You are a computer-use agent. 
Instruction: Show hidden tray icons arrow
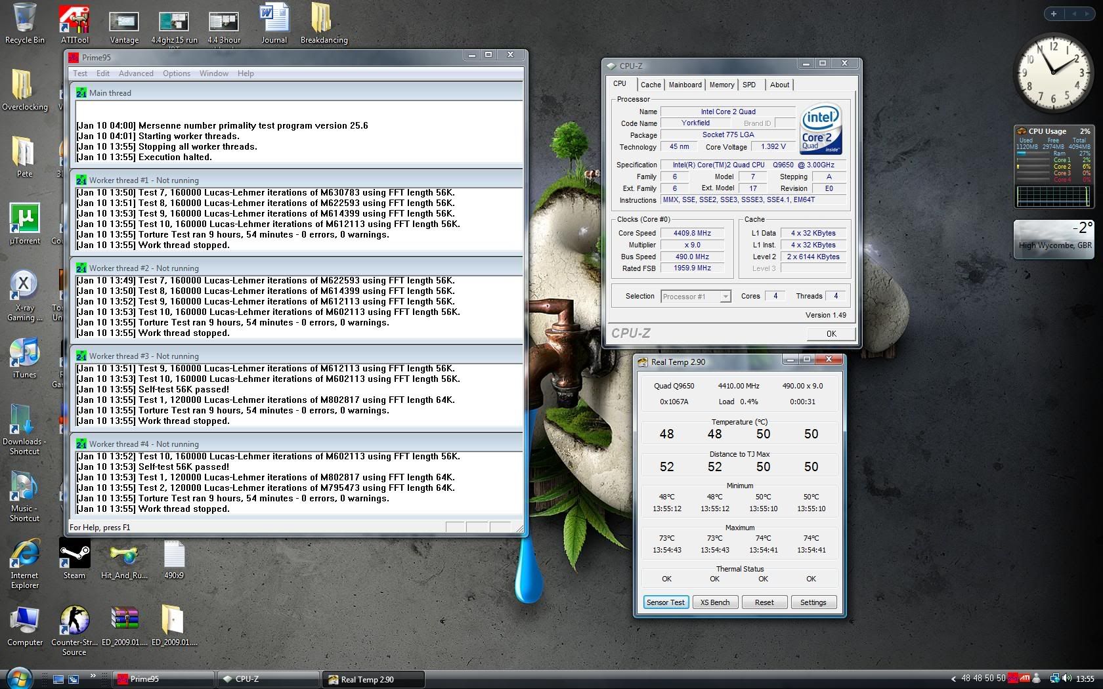[953, 679]
